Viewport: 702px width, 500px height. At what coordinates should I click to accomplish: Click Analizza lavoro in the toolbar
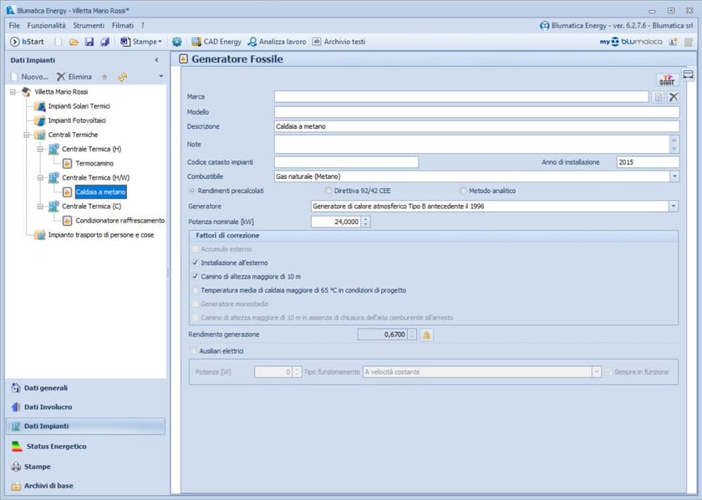coord(277,42)
